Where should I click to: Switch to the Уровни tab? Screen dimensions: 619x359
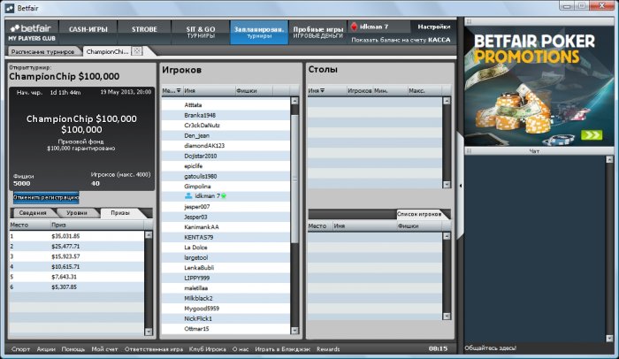[77, 212]
